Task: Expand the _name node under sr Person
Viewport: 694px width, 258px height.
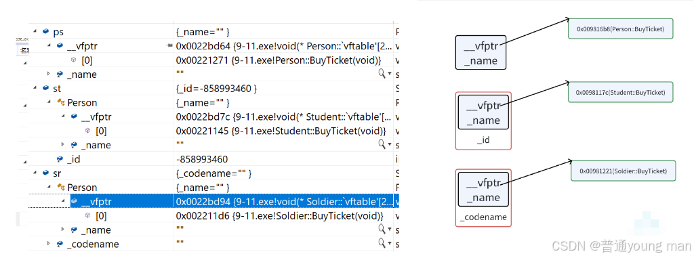Action: 63,230
